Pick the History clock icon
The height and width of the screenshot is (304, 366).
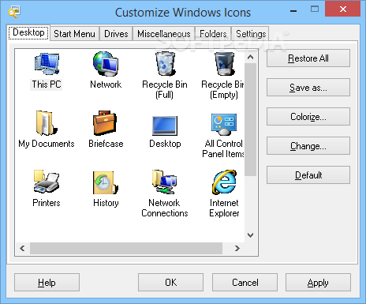point(106,182)
